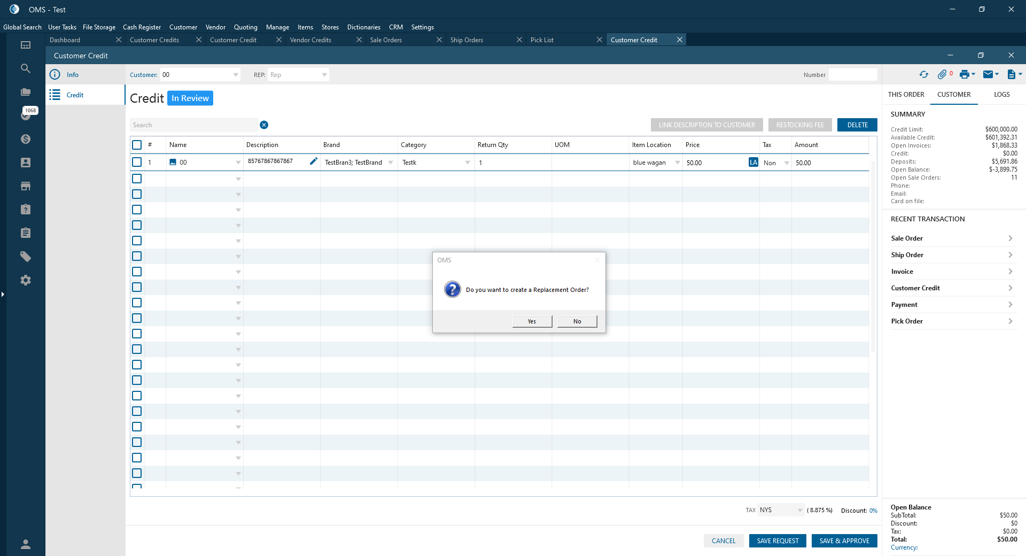This screenshot has height=556, width=1026.
Task: Toggle the select-all checkbox in the table header
Action: click(137, 145)
